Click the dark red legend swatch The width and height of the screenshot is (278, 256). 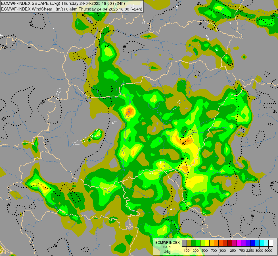pyautogui.click(x=230, y=243)
